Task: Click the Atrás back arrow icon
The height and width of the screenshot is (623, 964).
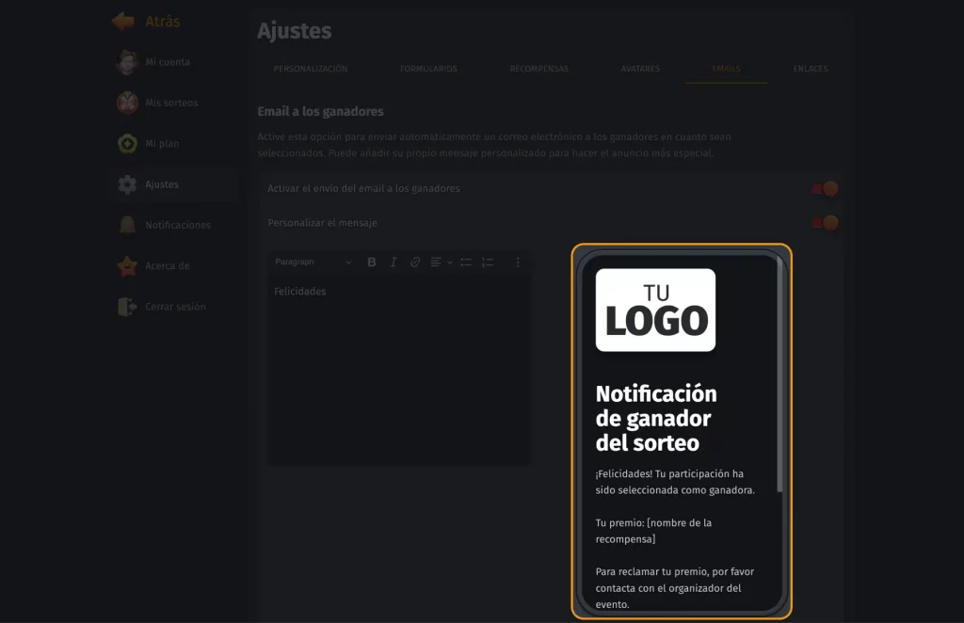Action: pyautogui.click(x=123, y=21)
